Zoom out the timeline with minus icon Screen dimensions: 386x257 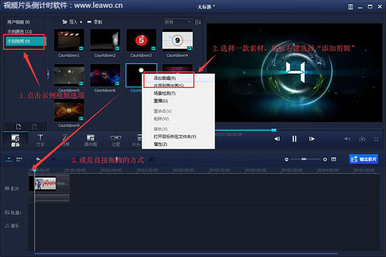tap(286, 159)
